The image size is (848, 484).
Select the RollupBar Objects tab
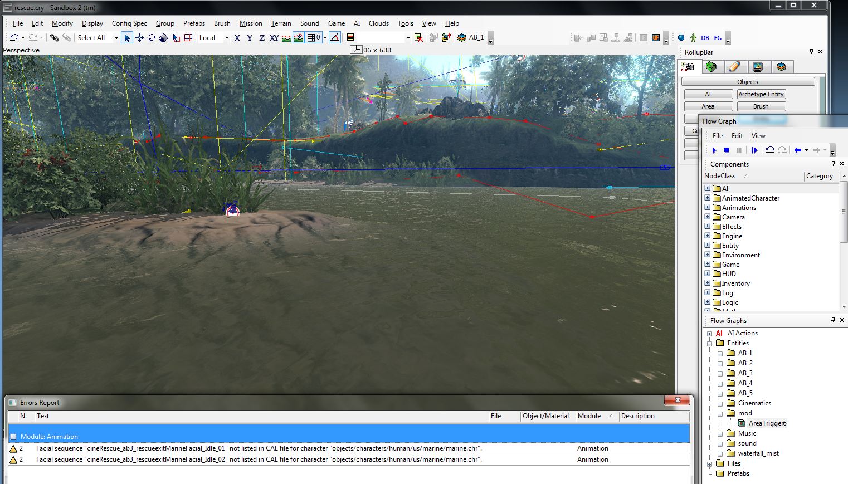689,67
